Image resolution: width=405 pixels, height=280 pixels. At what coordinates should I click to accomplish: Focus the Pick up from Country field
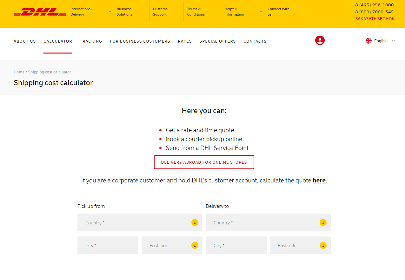[140, 222]
